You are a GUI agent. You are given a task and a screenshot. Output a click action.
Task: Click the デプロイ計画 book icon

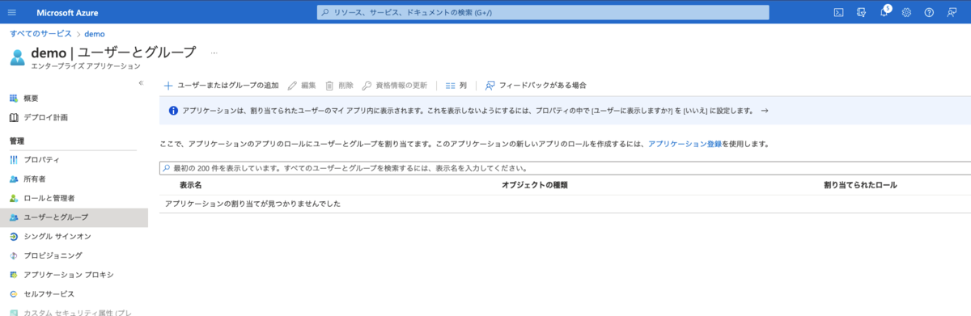(14, 117)
